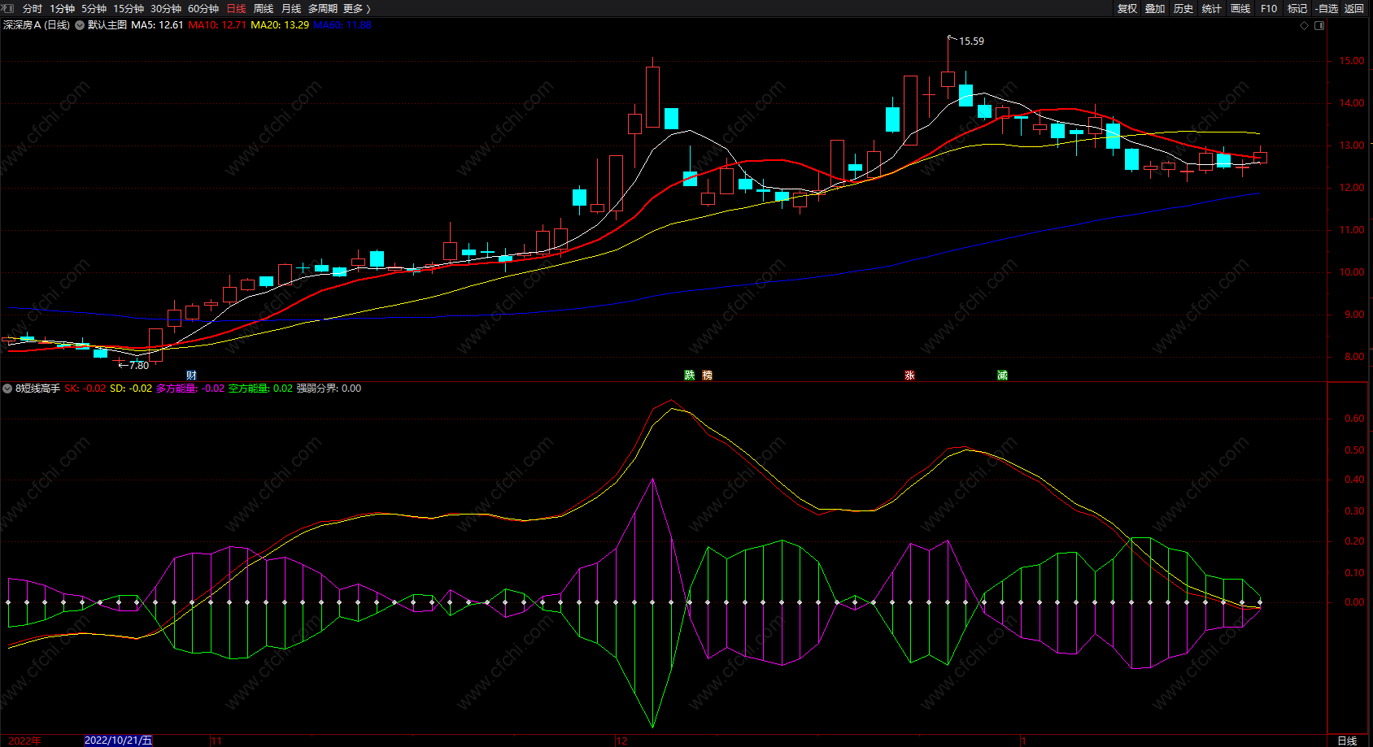Click the MA5: 12.61 label

pyautogui.click(x=157, y=25)
